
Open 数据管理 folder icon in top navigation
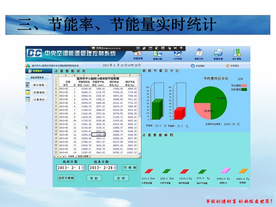pyautogui.click(x=218, y=53)
